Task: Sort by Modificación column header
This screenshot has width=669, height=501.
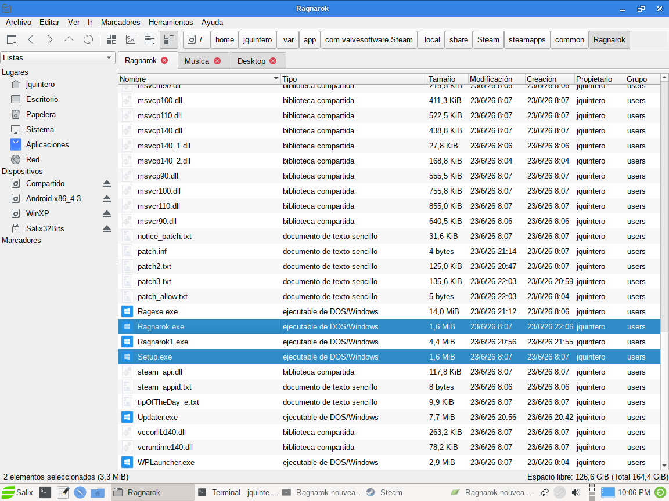Action: pos(496,79)
